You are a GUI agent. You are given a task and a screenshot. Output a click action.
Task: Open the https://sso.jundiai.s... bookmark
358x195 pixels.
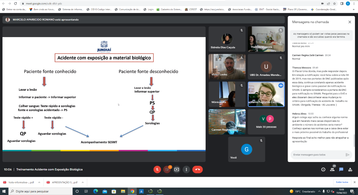212,9
